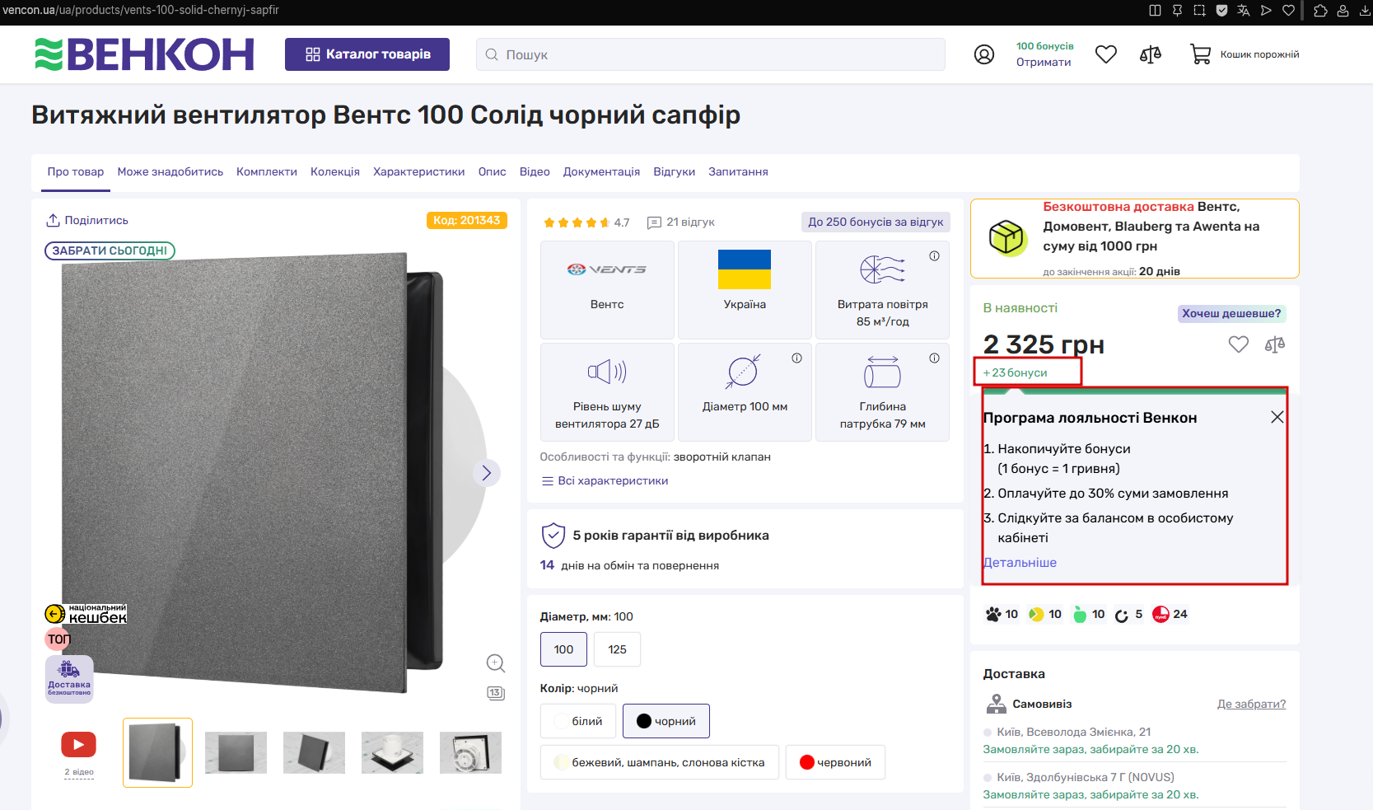The height and width of the screenshot is (810, 1373).
Task: Click the circular arrow installment option with 5
Action: tap(1128, 615)
